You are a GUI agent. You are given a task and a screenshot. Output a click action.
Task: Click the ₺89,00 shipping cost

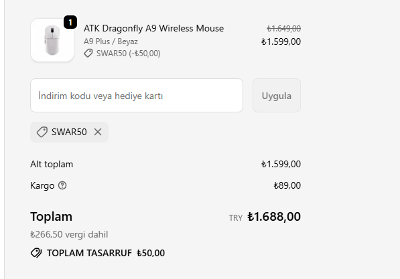click(287, 185)
